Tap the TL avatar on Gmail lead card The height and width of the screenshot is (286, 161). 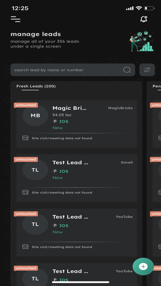coord(35,170)
